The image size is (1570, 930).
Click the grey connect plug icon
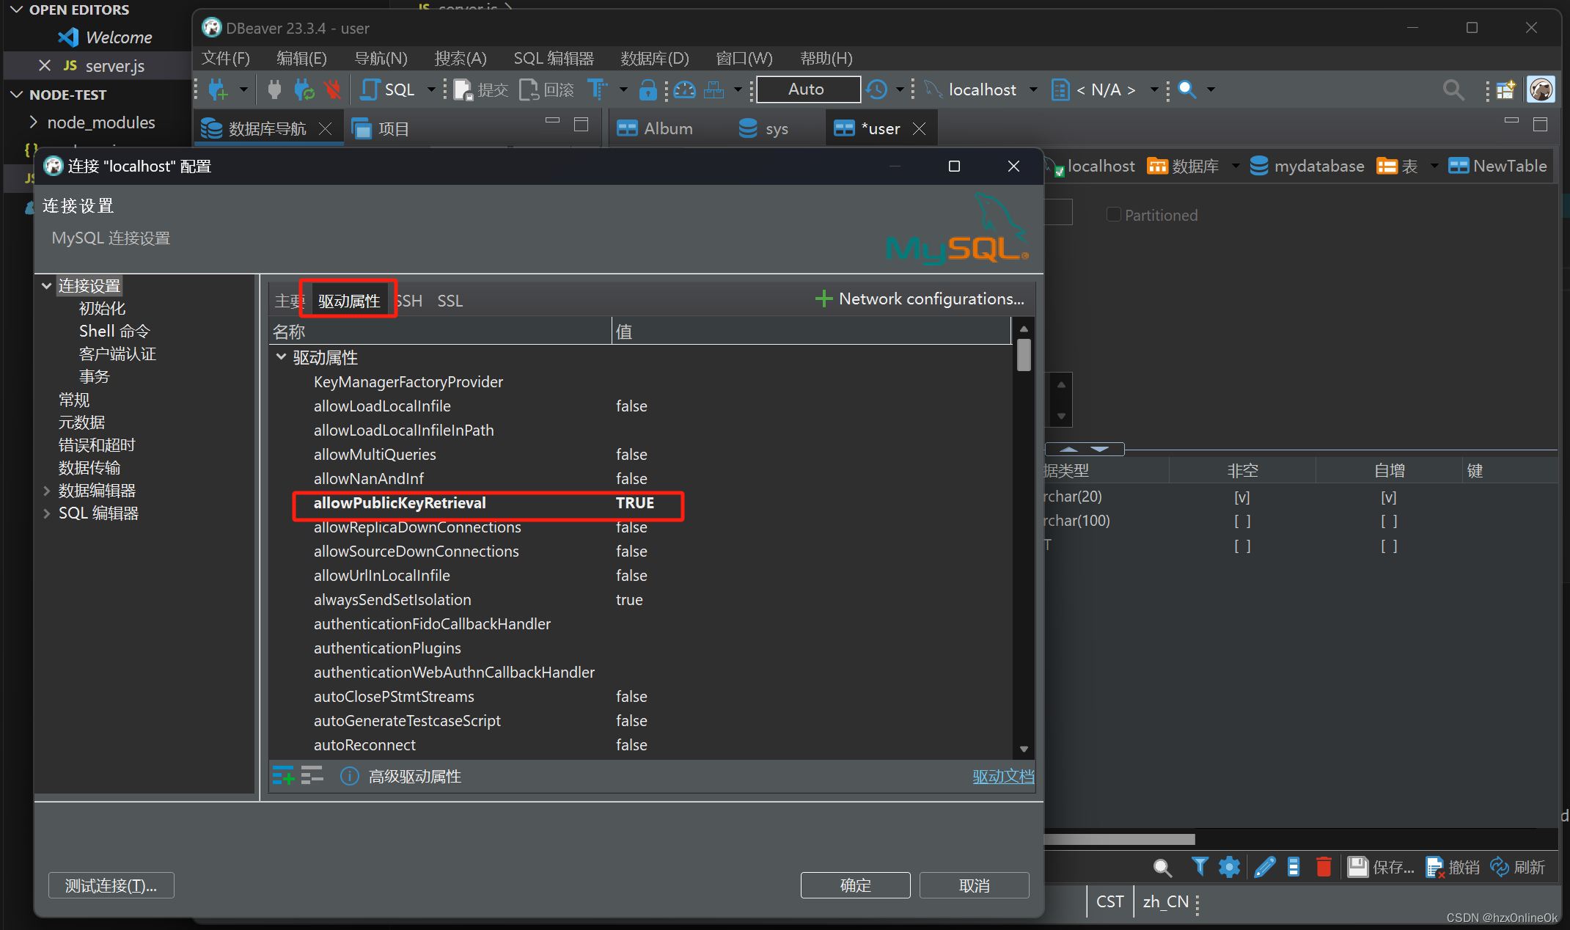274,89
